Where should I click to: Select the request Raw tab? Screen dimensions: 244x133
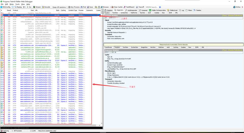pyautogui.click(x=163, y=13)
